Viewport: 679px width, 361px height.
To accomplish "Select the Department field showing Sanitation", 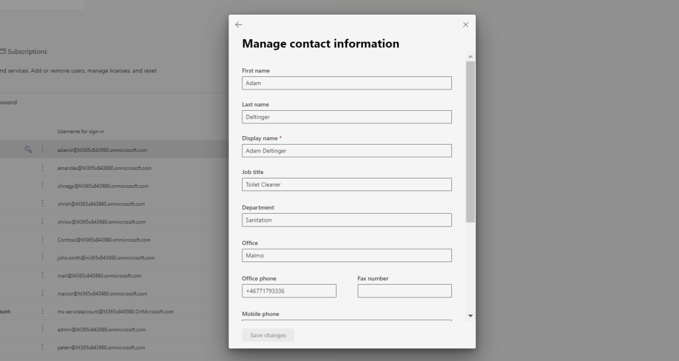I will point(346,220).
